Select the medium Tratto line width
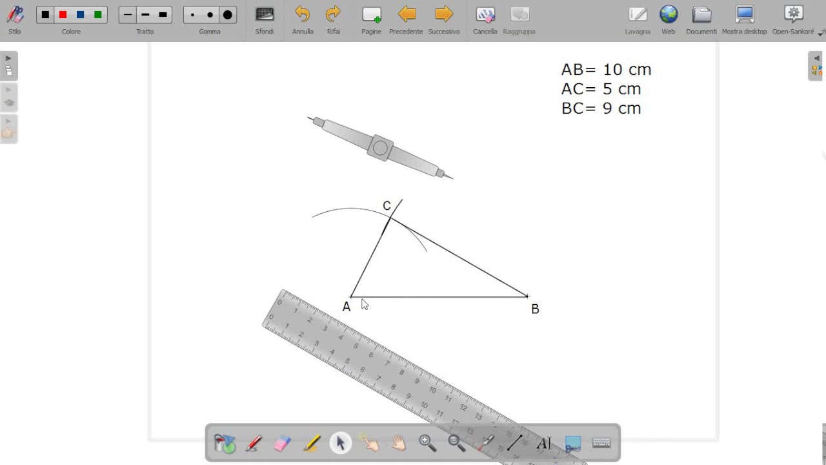The height and width of the screenshot is (465, 826). tap(145, 15)
